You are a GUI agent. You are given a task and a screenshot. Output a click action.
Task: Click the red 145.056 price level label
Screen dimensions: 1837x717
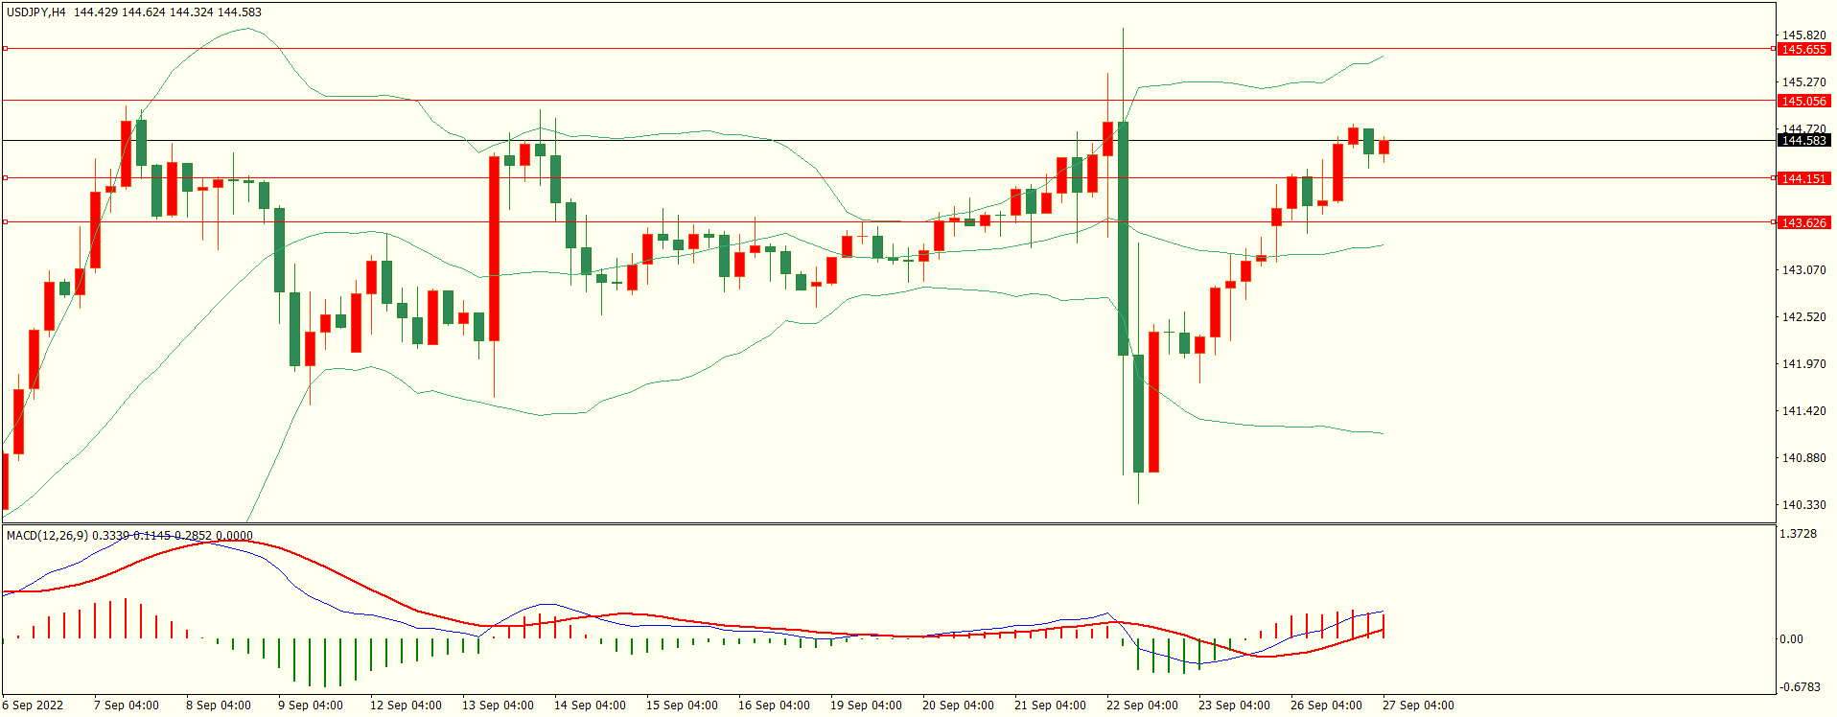coord(1803,102)
